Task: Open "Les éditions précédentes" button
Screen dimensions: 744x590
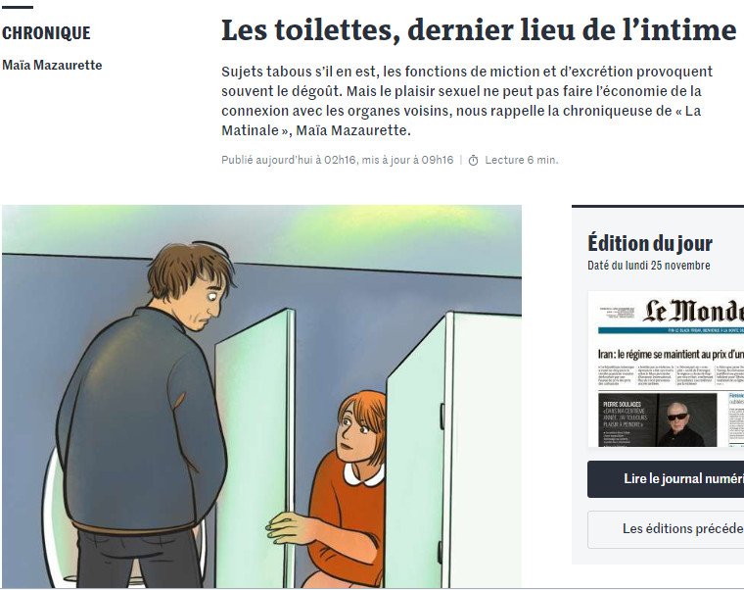Action: [x=666, y=529]
